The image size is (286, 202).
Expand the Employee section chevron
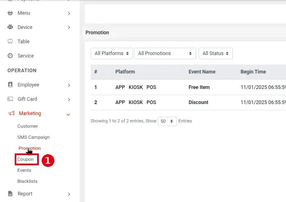click(69, 85)
